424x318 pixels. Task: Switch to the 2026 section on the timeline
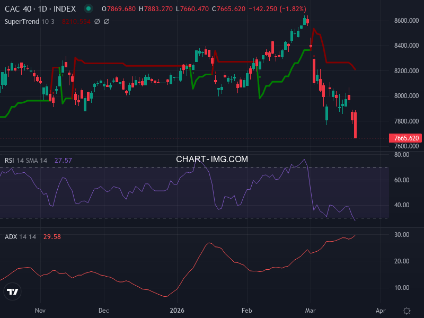click(178, 311)
